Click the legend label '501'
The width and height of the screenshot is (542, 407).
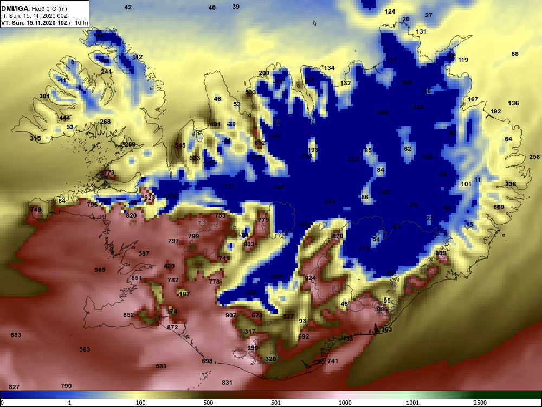276,403
